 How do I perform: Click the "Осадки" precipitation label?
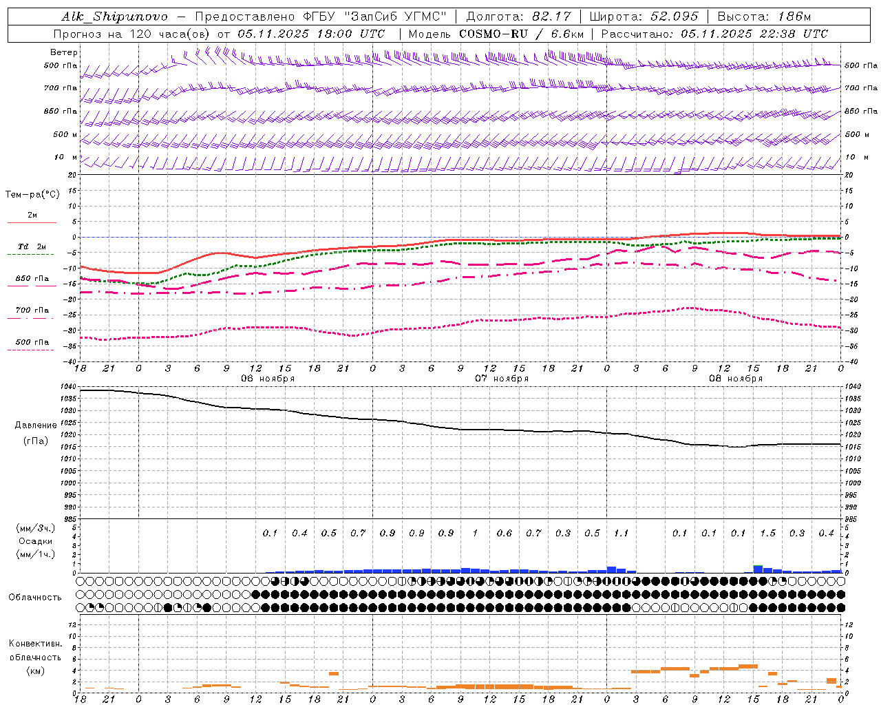(x=36, y=541)
